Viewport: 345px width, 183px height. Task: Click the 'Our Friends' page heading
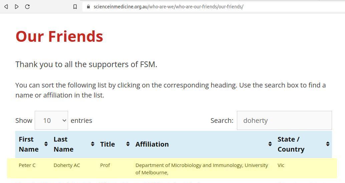tap(59, 36)
